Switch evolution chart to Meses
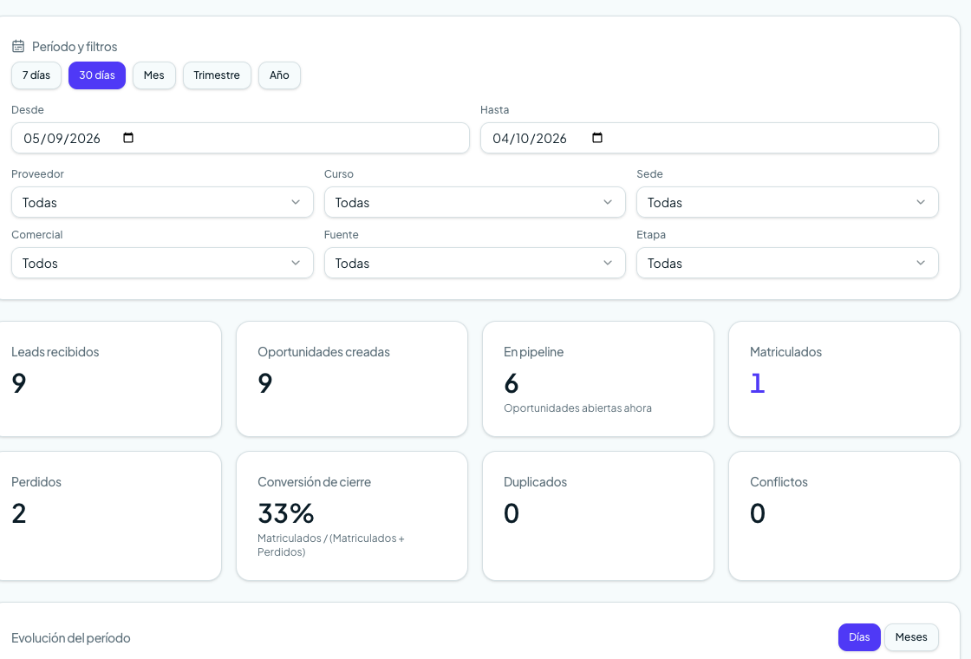 911,637
